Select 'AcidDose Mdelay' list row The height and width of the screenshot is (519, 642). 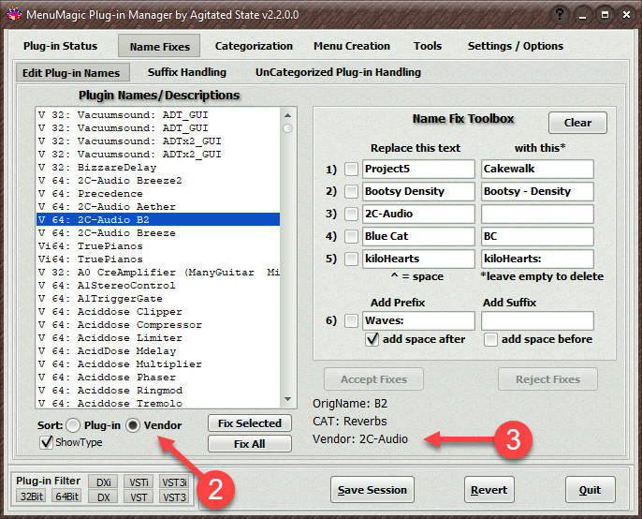158,351
